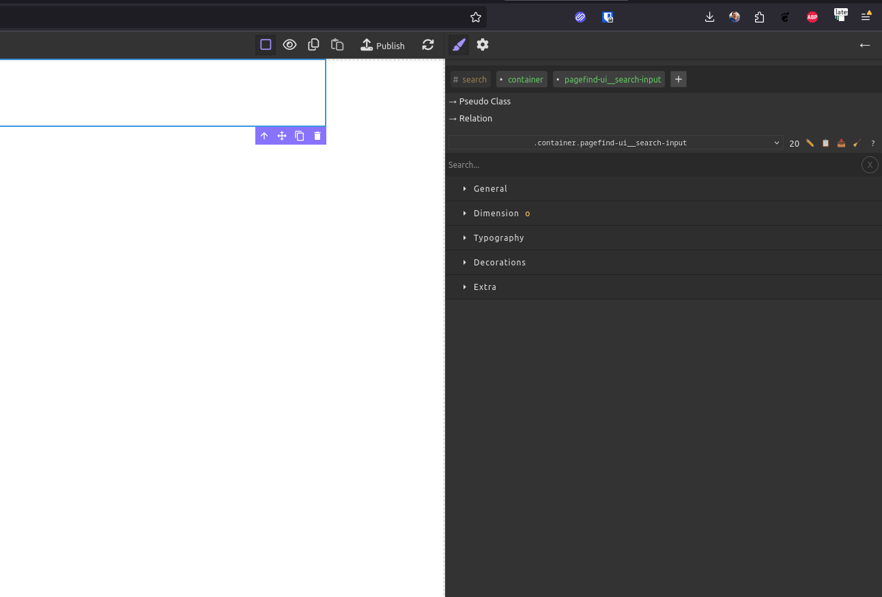Open settings via the gear icon

[x=483, y=44]
